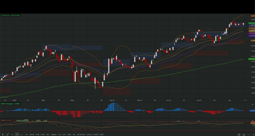Click the green 2.282,65 average tag
The width and height of the screenshot is (255, 136).
[x=252, y=59]
